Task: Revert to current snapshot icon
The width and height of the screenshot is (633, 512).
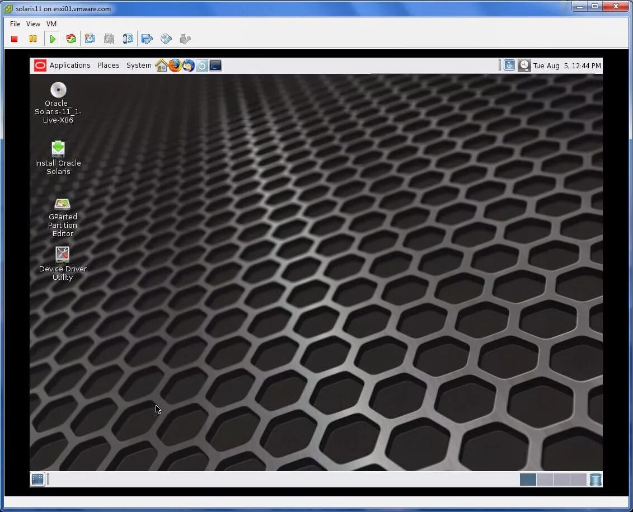Action: click(x=109, y=39)
